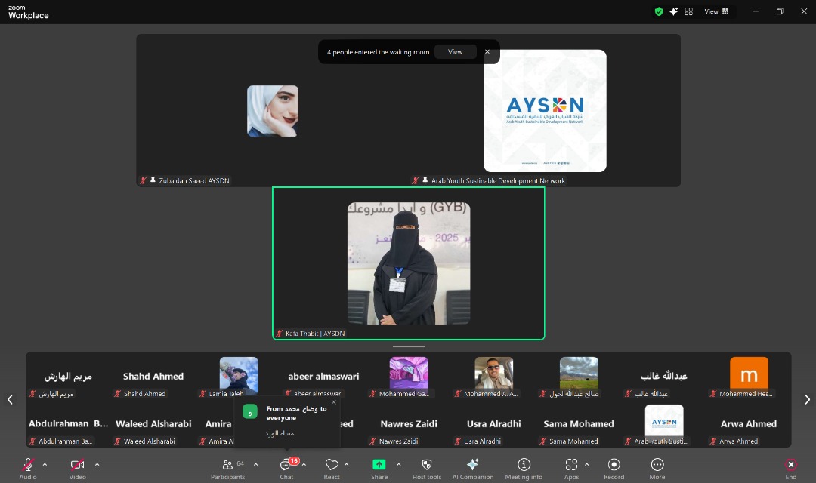Viewport: 816px width, 483px height.
Task: Expand audio options chevron
Action: pos(45,464)
